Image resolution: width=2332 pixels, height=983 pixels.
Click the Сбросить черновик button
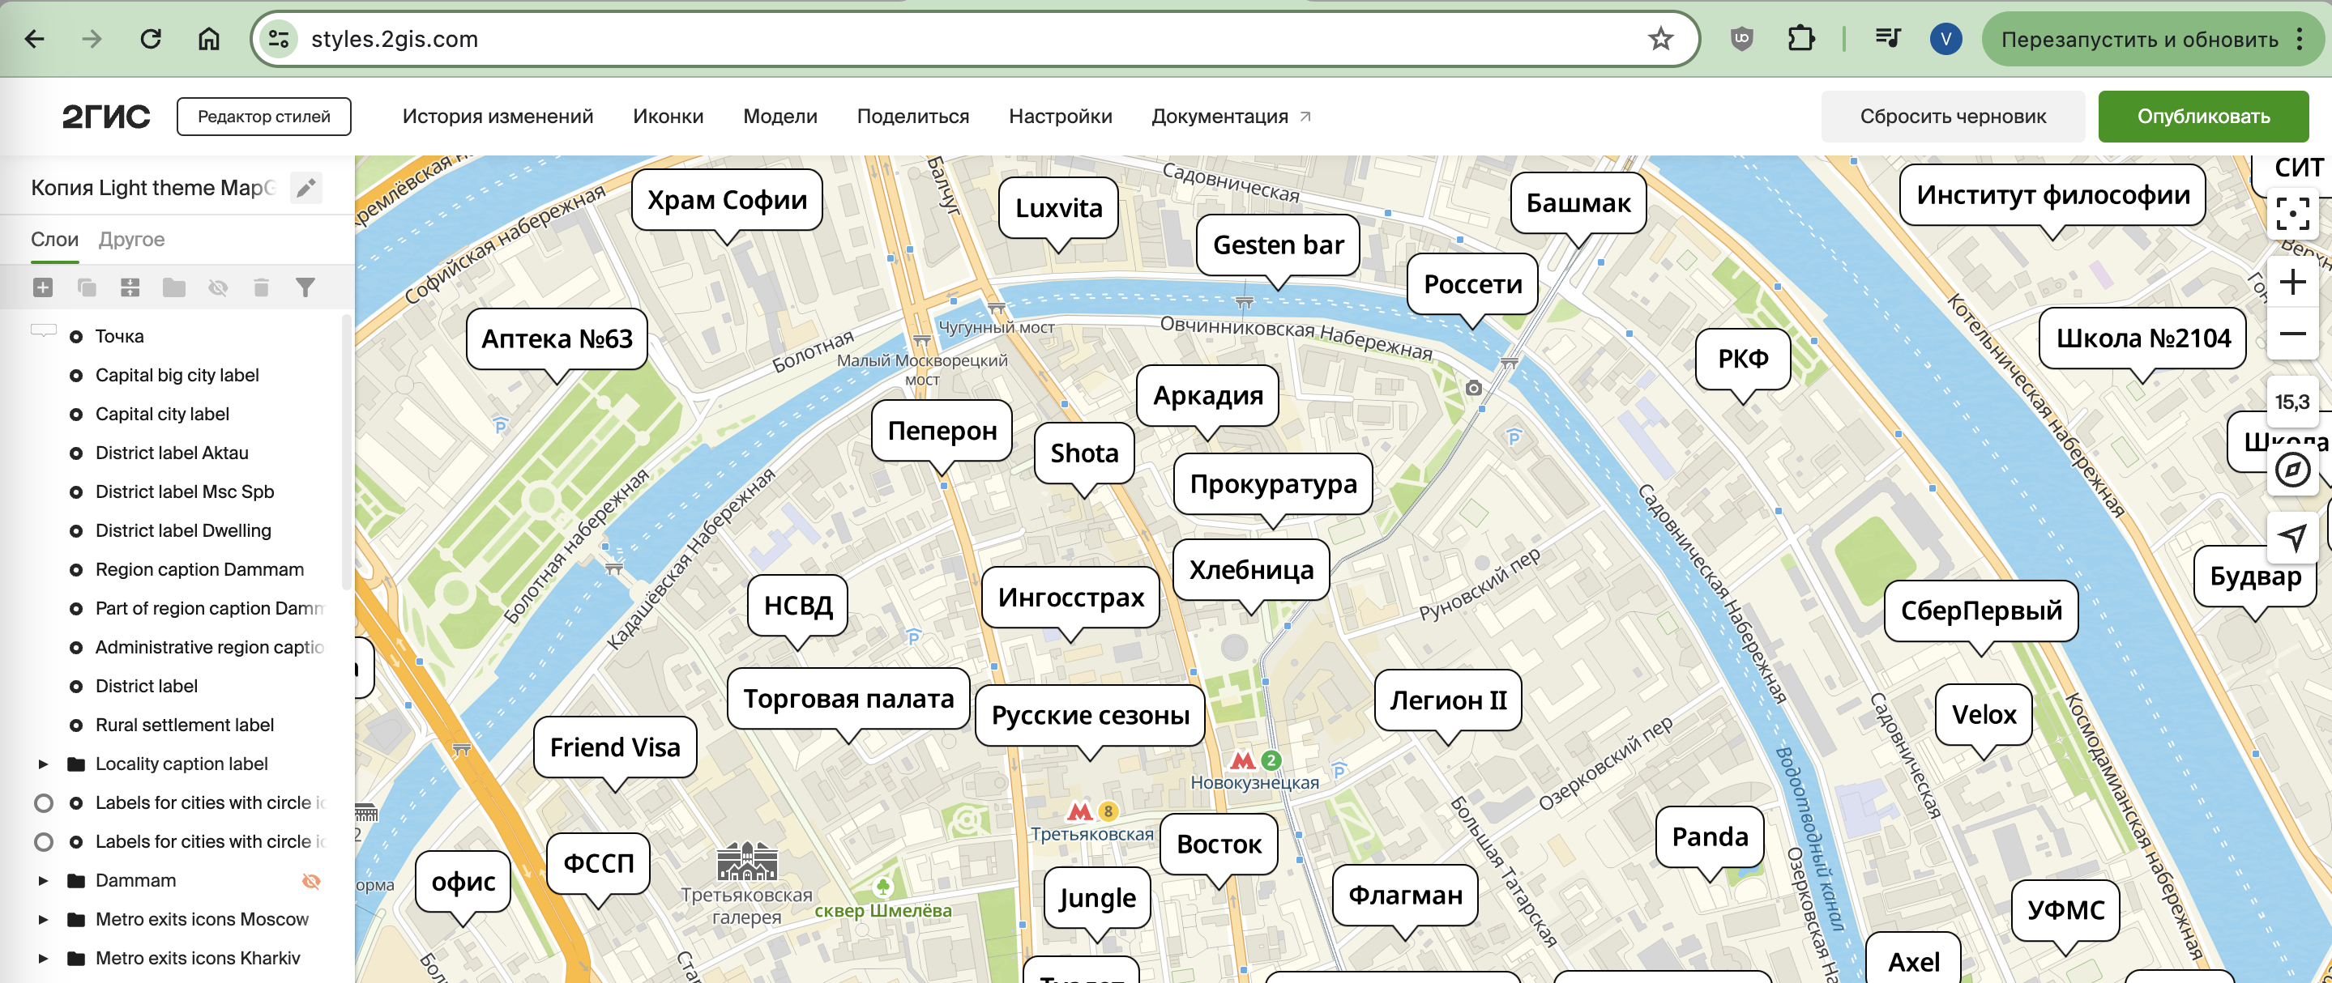click(1952, 117)
